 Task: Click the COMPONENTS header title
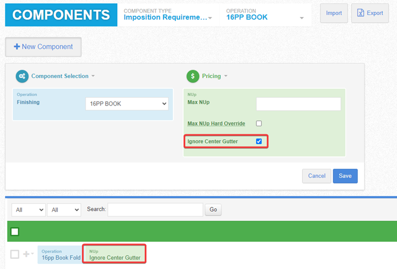pyautogui.click(x=61, y=15)
